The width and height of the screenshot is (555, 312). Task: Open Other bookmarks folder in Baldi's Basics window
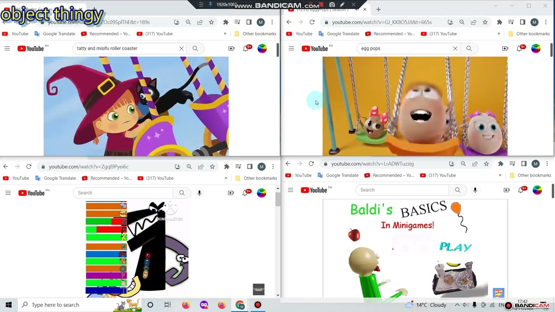tap(530, 175)
